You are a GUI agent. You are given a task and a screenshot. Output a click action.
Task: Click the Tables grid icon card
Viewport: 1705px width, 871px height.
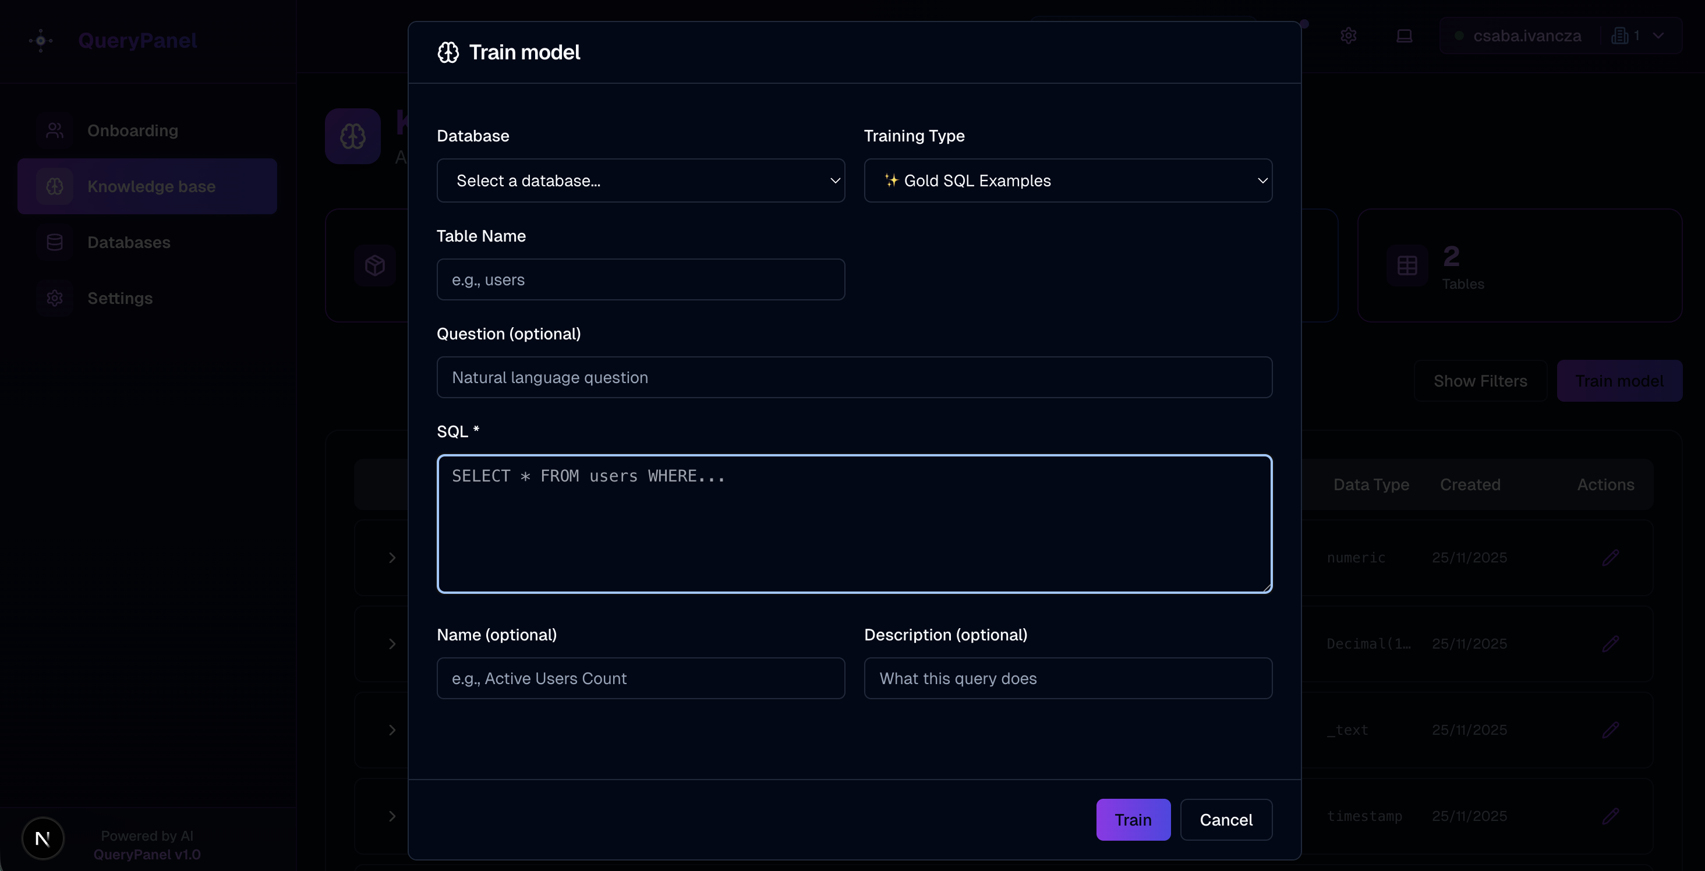1407,265
